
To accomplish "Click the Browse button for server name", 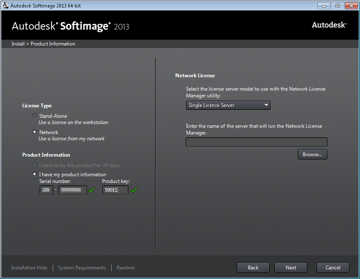I will tap(312, 155).
